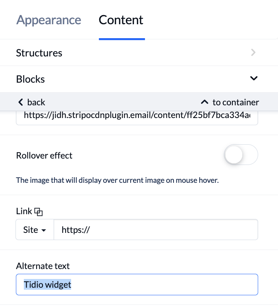This screenshot has height=306, width=278.
Task: Navigate using the to container text
Action: click(236, 102)
